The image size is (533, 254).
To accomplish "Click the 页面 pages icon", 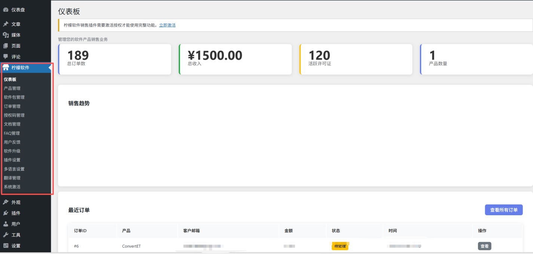I will pos(6,46).
